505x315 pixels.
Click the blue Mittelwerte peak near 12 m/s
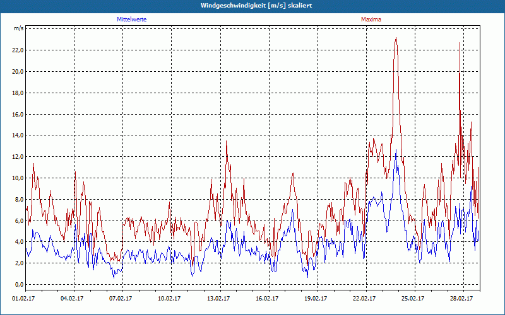point(396,151)
